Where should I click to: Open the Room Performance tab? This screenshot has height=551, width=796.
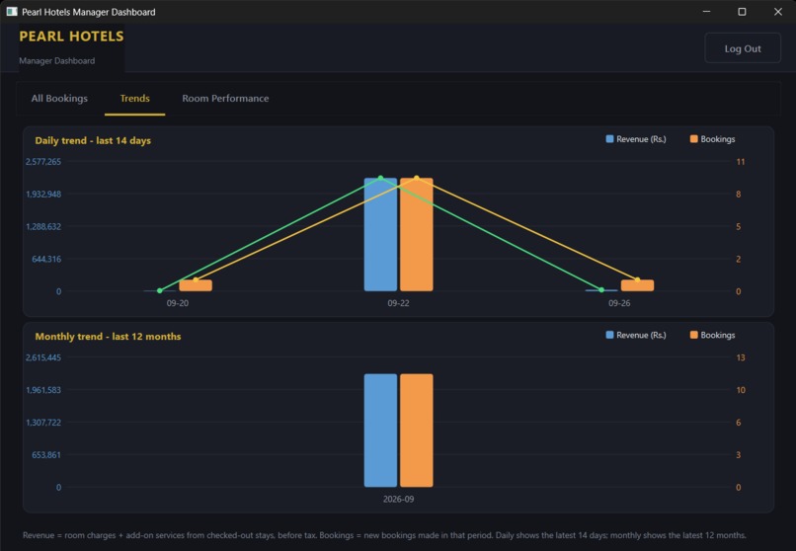(x=225, y=99)
